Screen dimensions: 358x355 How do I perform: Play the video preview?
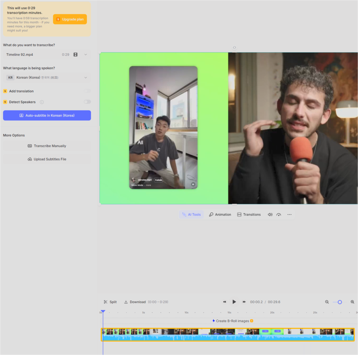234,302
